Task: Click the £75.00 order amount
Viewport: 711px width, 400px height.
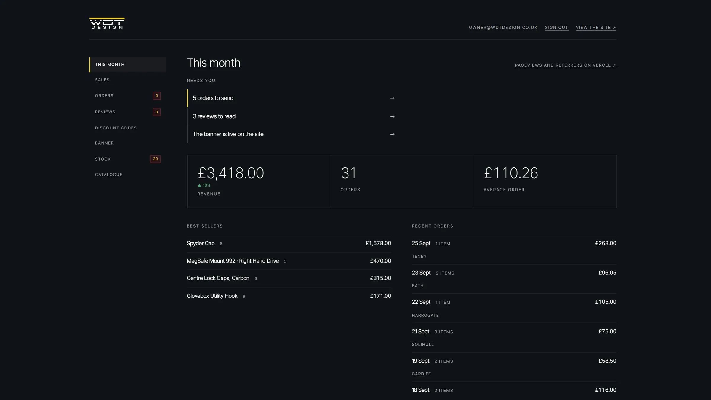Action: 607,332
